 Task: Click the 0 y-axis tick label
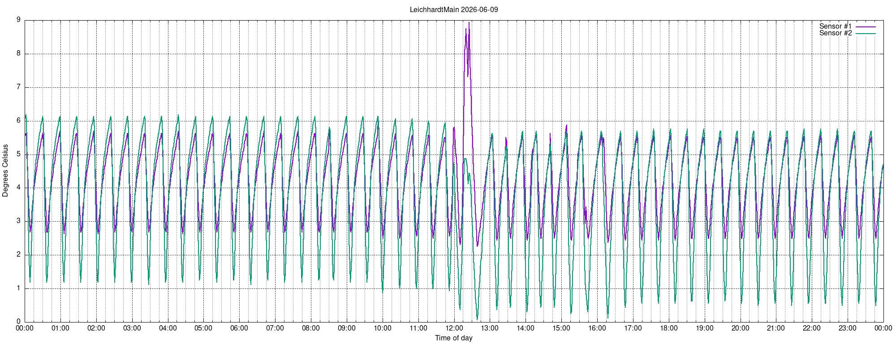pyautogui.click(x=18, y=322)
